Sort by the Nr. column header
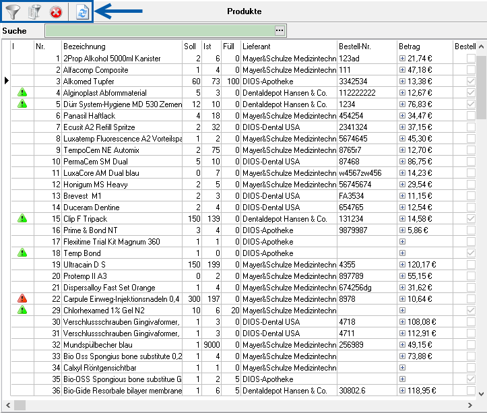Viewport: 487px width, 413px height. point(48,46)
